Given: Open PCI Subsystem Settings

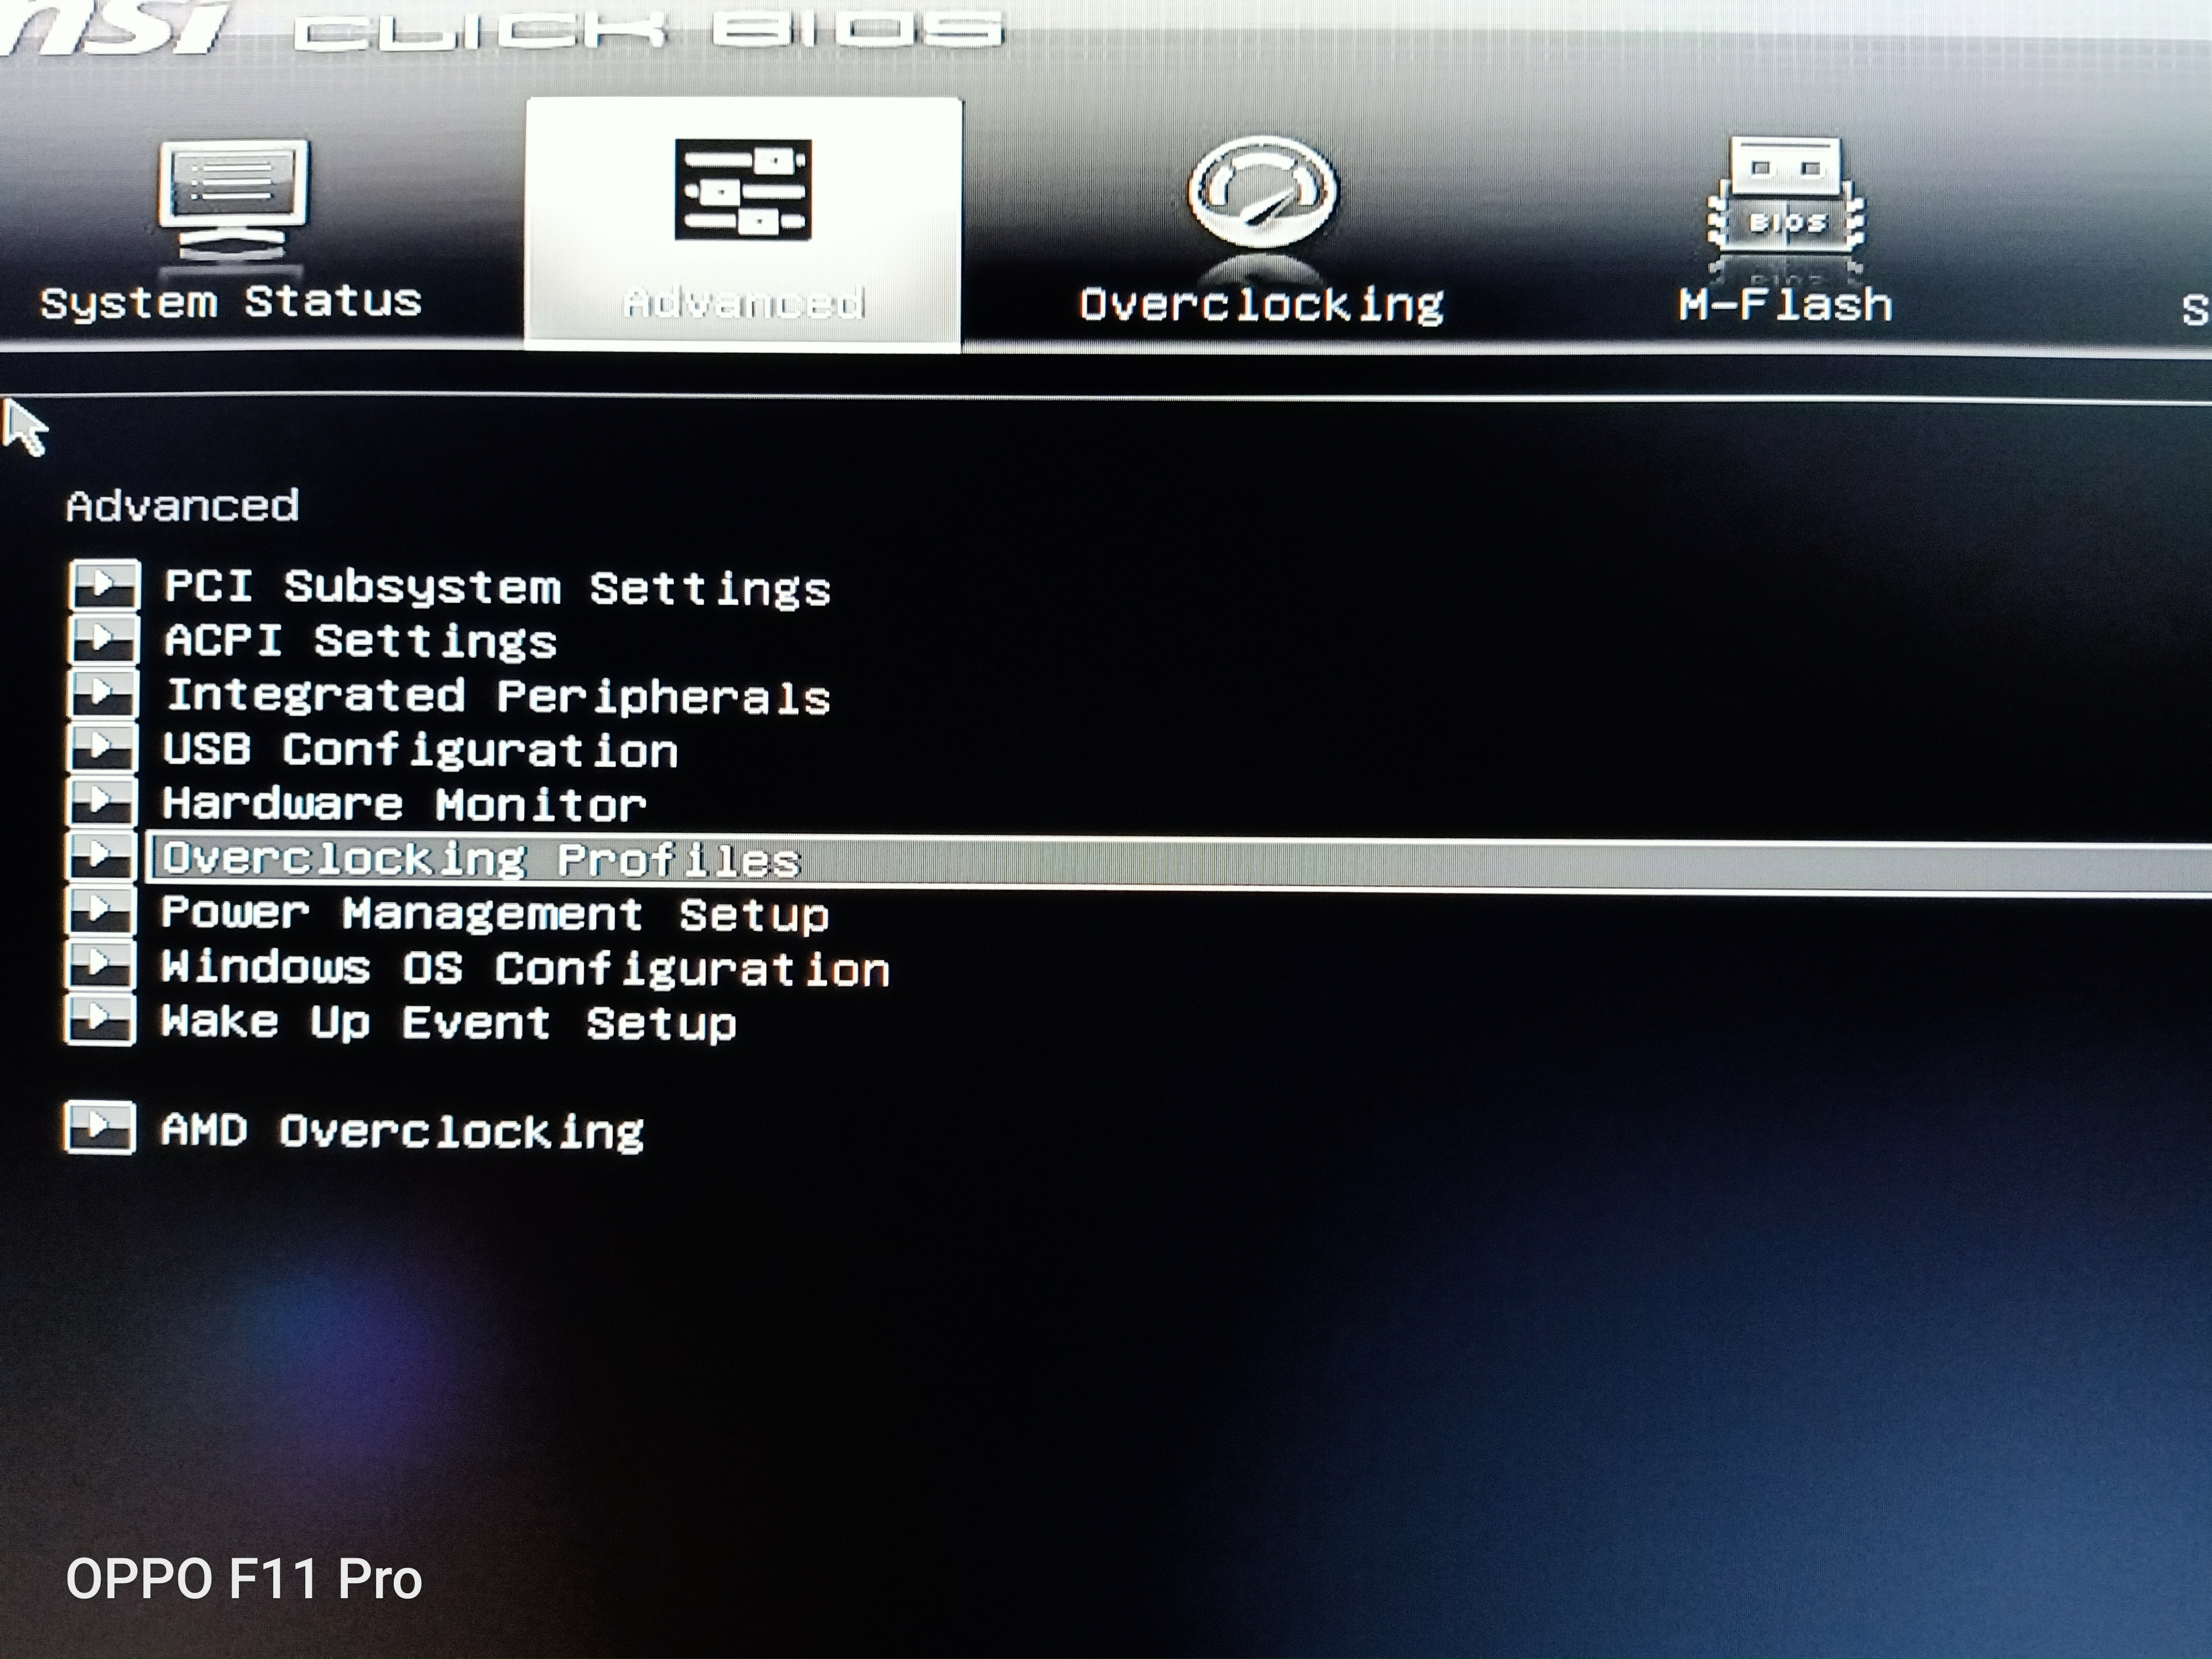Looking at the screenshot, I should [498, 587].
